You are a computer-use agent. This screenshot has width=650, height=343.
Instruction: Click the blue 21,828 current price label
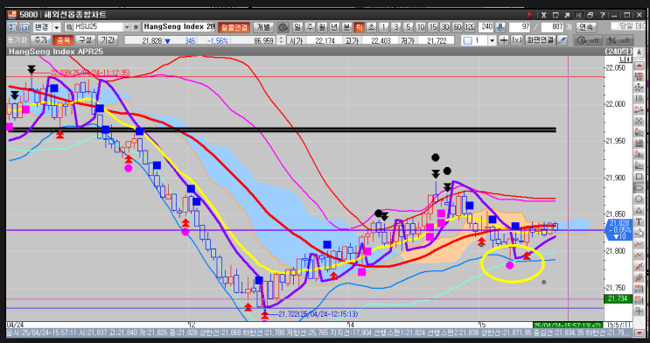[619, 230]
